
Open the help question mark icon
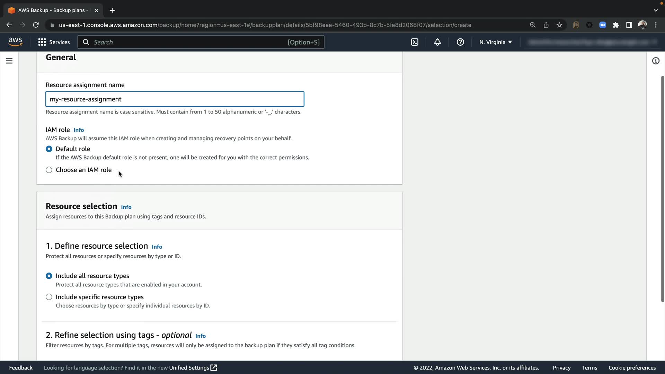tap(460, 42)
